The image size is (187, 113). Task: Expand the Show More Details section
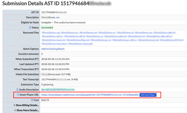27,110
